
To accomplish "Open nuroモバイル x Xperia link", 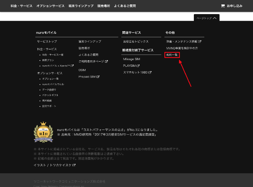I will [x=56, y=66].
